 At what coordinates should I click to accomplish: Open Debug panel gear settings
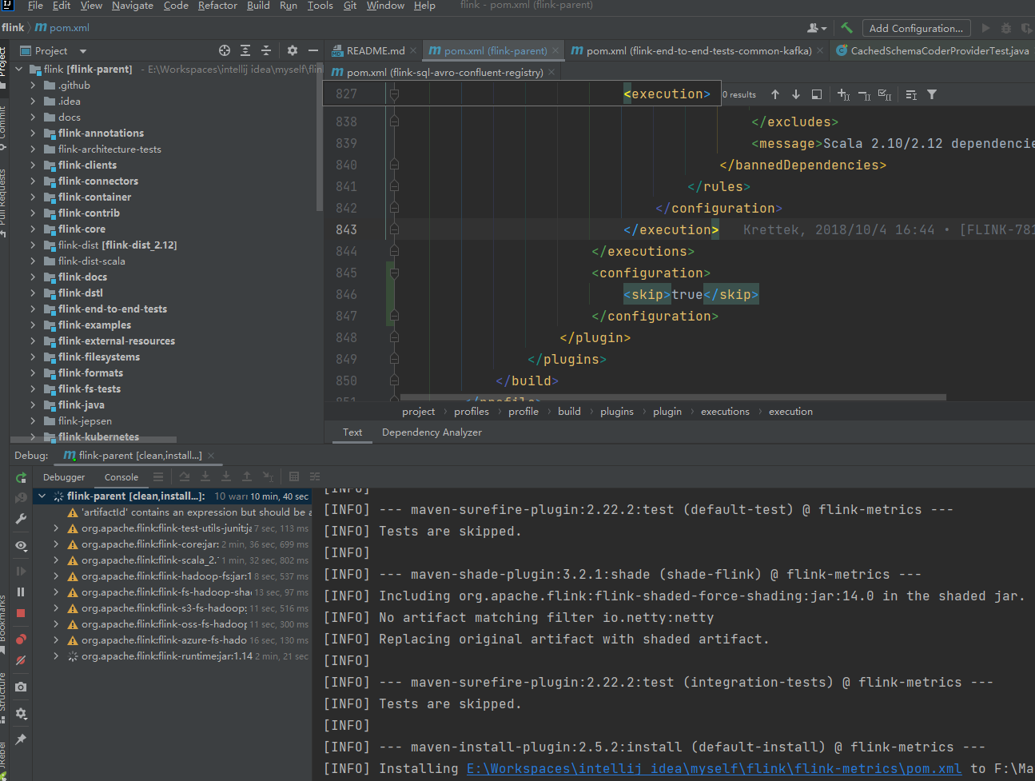tap(21, 713)
